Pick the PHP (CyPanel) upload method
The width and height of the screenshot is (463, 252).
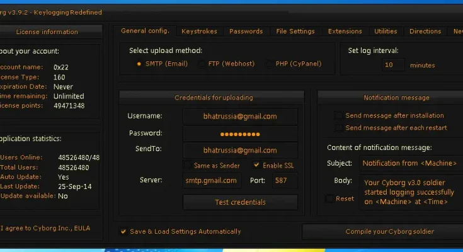coord(270,64)
